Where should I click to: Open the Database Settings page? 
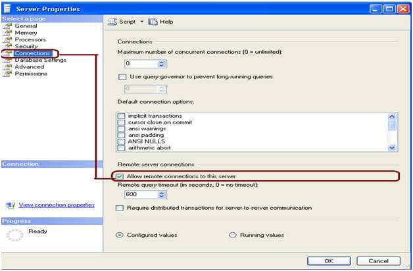41,60
